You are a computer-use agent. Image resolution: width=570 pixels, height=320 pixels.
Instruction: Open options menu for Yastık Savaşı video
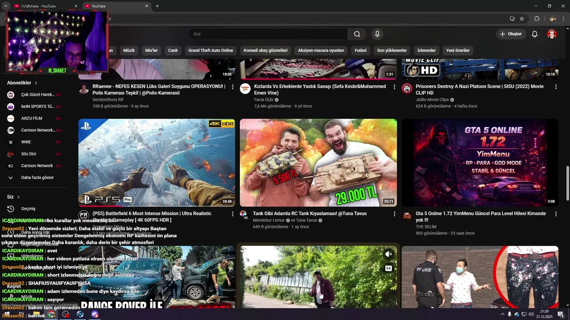(x=394, y=87)
